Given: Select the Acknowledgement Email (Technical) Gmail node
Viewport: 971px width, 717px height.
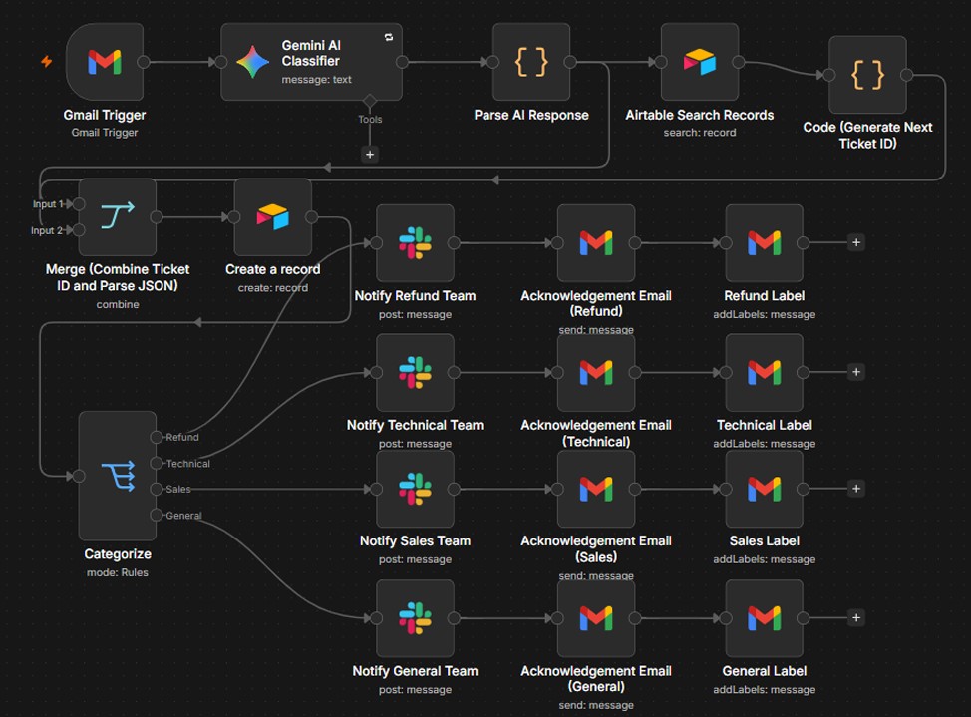Looking at the screenshot, I should [596, 372].
